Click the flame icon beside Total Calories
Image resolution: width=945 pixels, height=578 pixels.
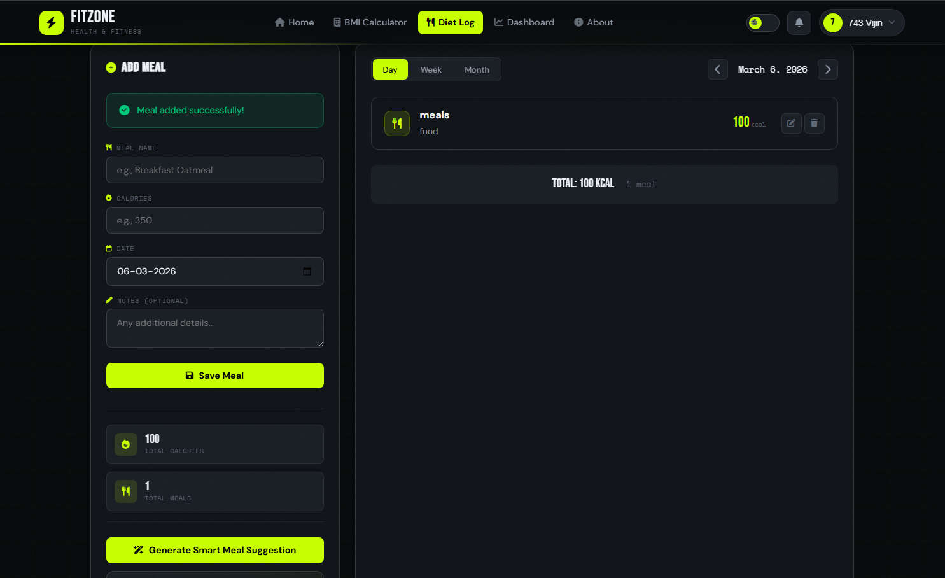[126, 444]
